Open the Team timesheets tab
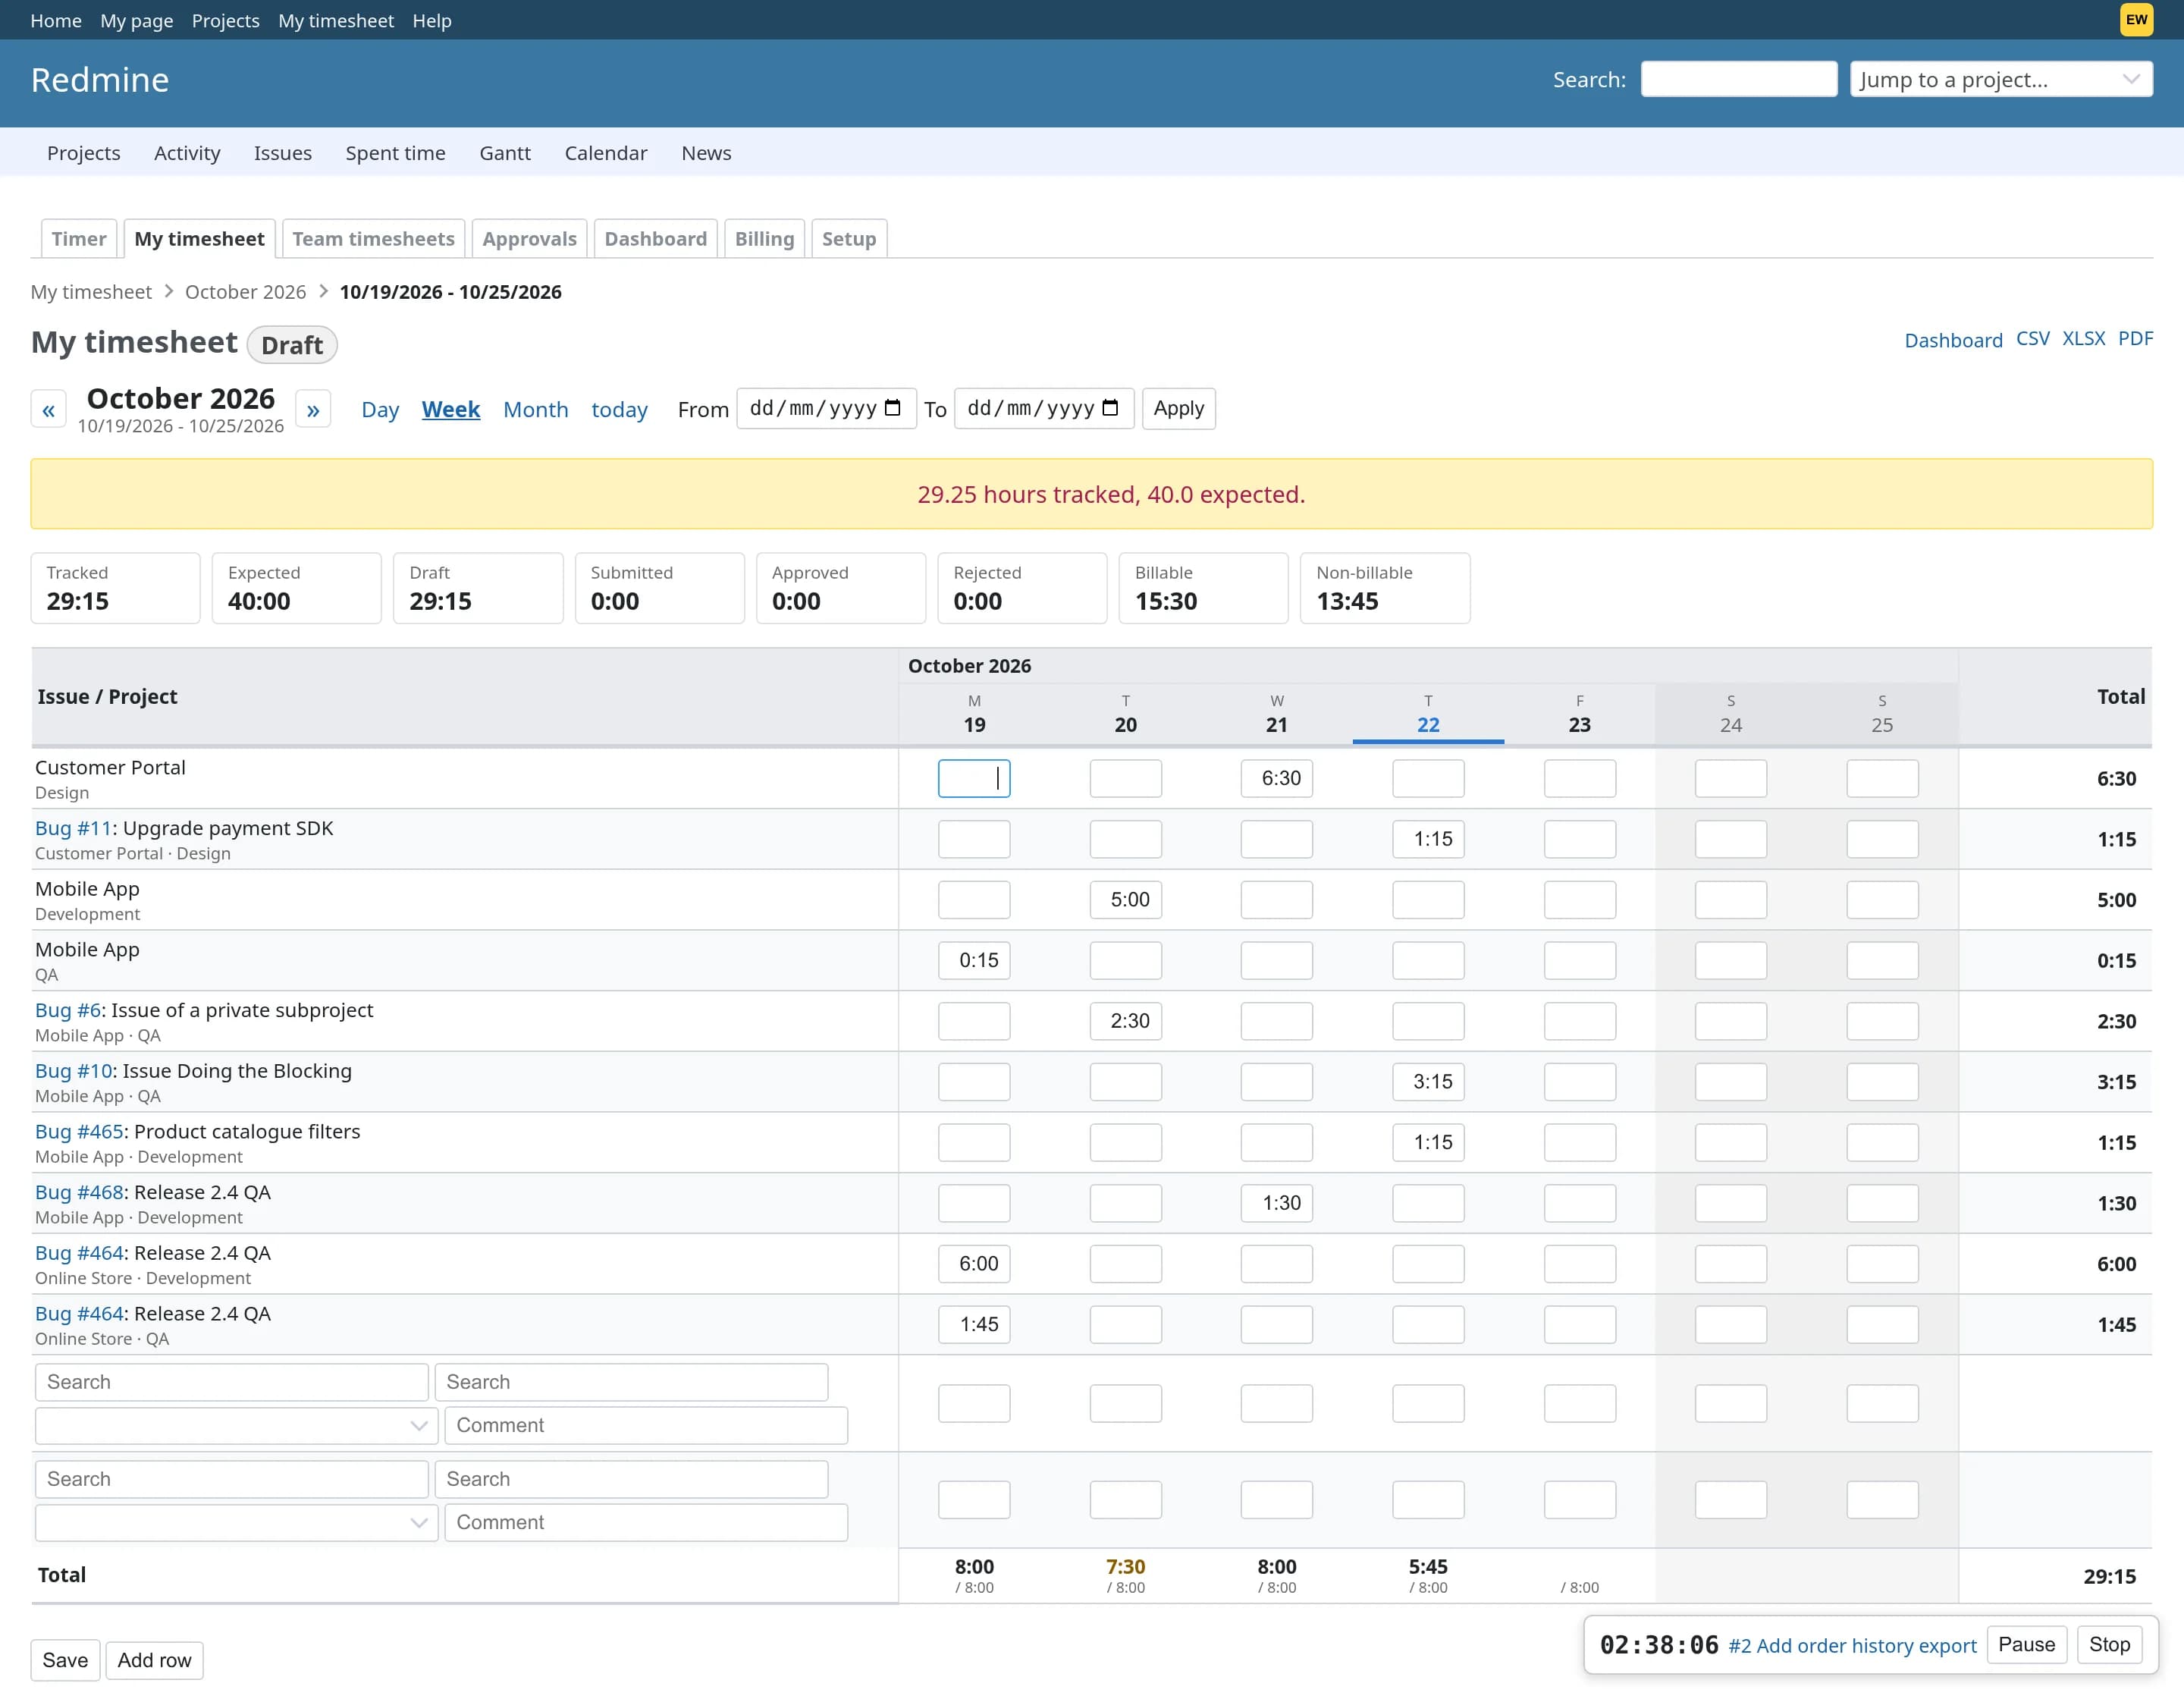Screen dimensions: 2184x1699 click(373, 238)
